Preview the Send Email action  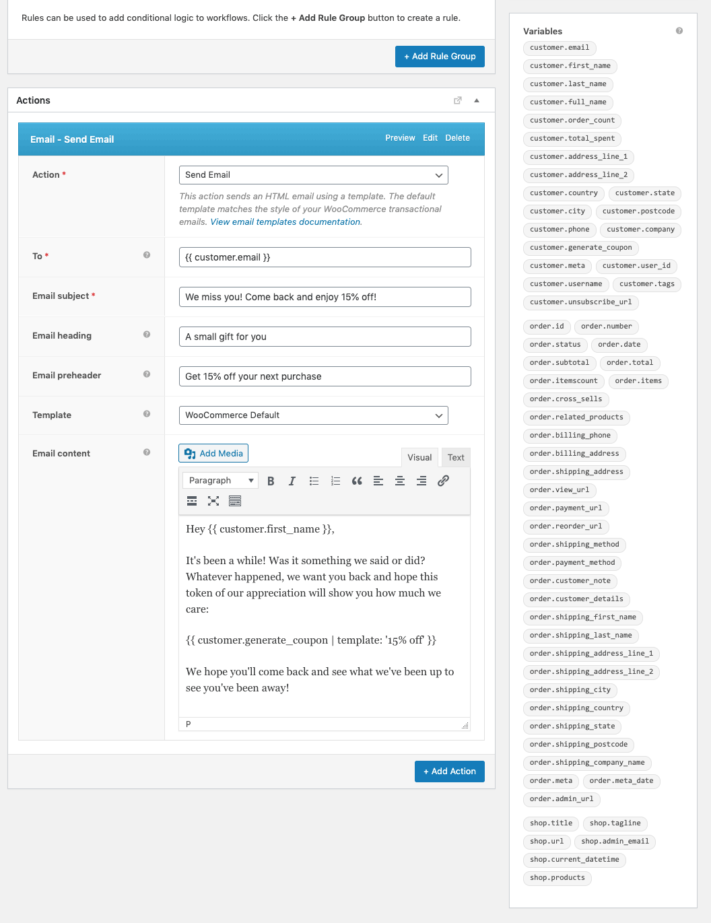400,138
